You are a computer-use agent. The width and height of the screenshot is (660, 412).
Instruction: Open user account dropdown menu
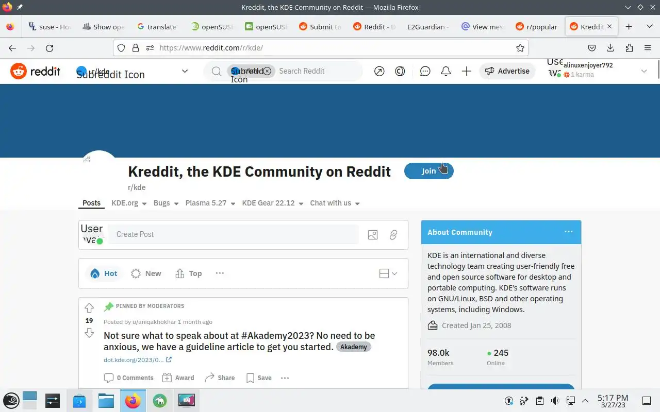643,71
